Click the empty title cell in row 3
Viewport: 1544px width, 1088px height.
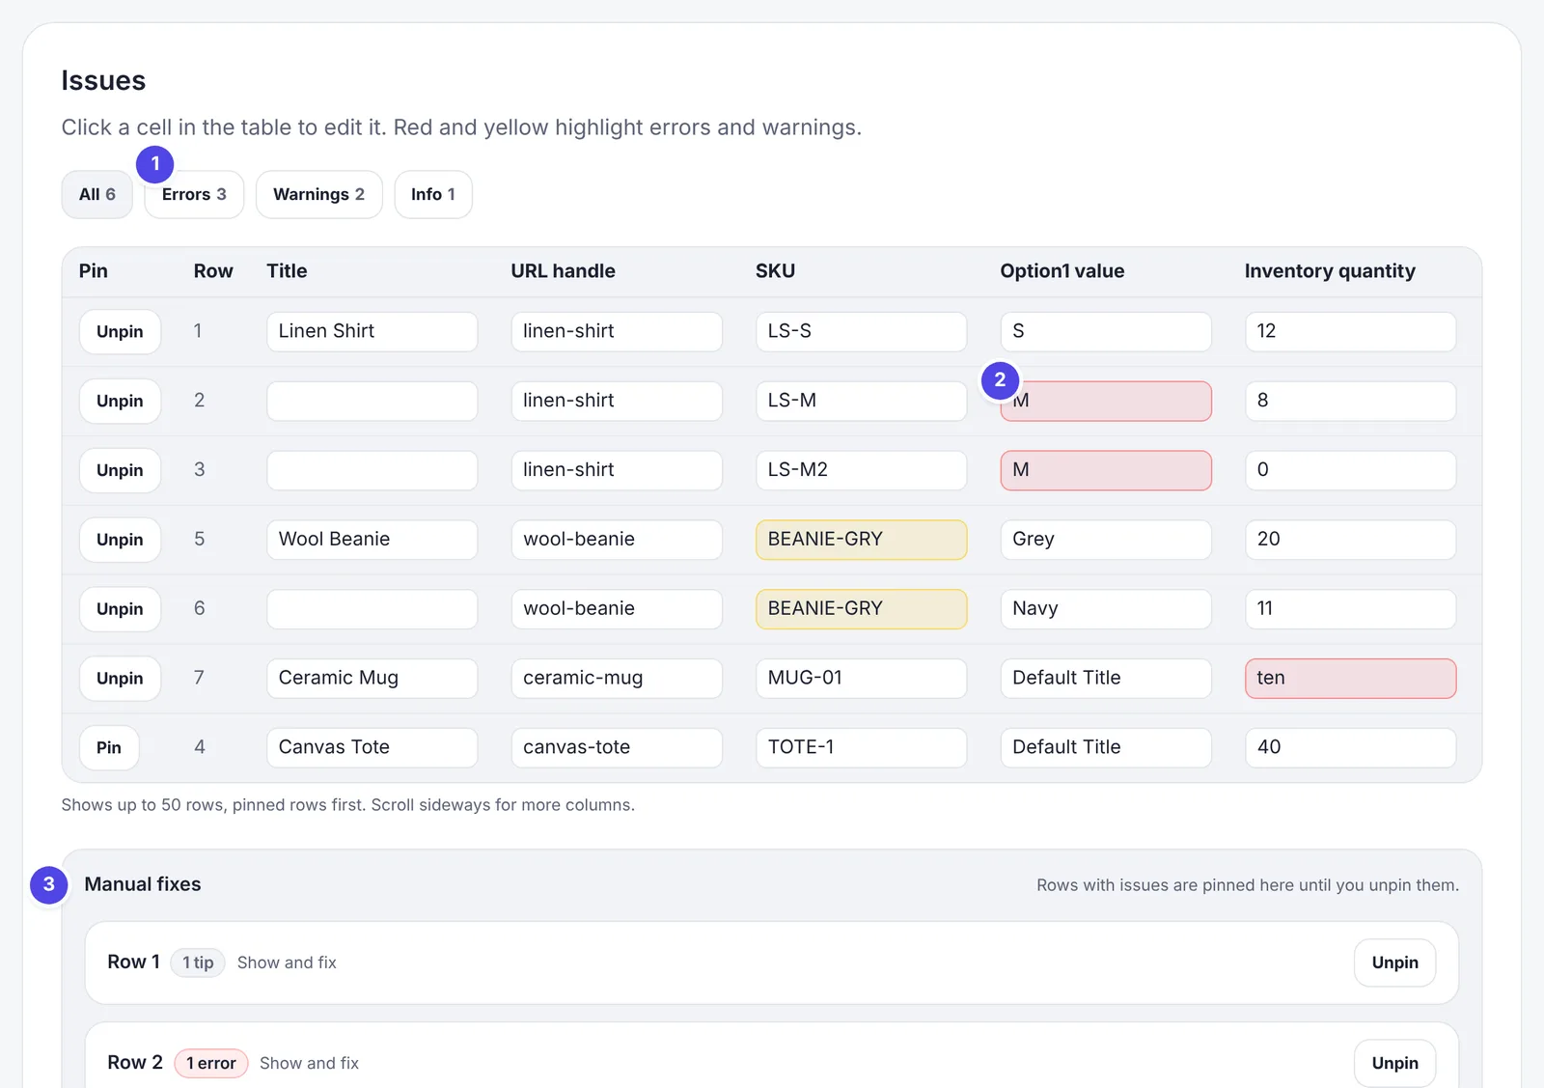(372, 470)
